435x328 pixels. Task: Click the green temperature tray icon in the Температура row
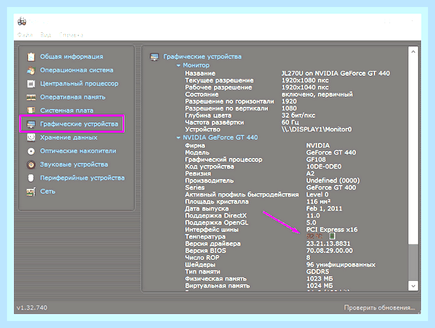[332, 237]
